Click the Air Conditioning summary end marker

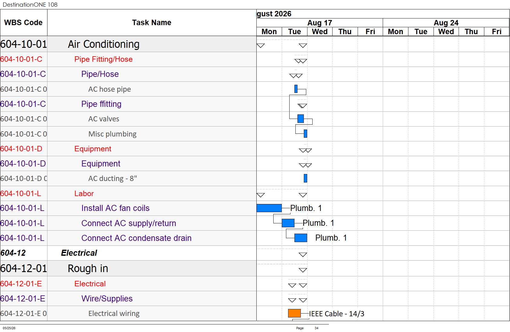coord(303,46)
